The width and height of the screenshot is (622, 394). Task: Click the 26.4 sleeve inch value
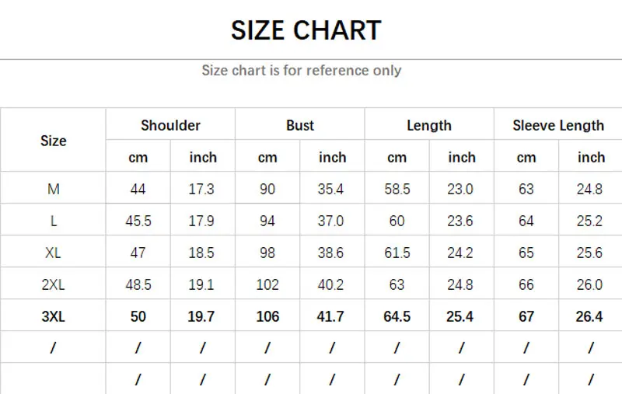click(589, 316)
